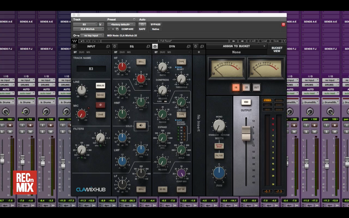Toggle the phase invert Ø button
349x218 pixels.
(100, 105)
